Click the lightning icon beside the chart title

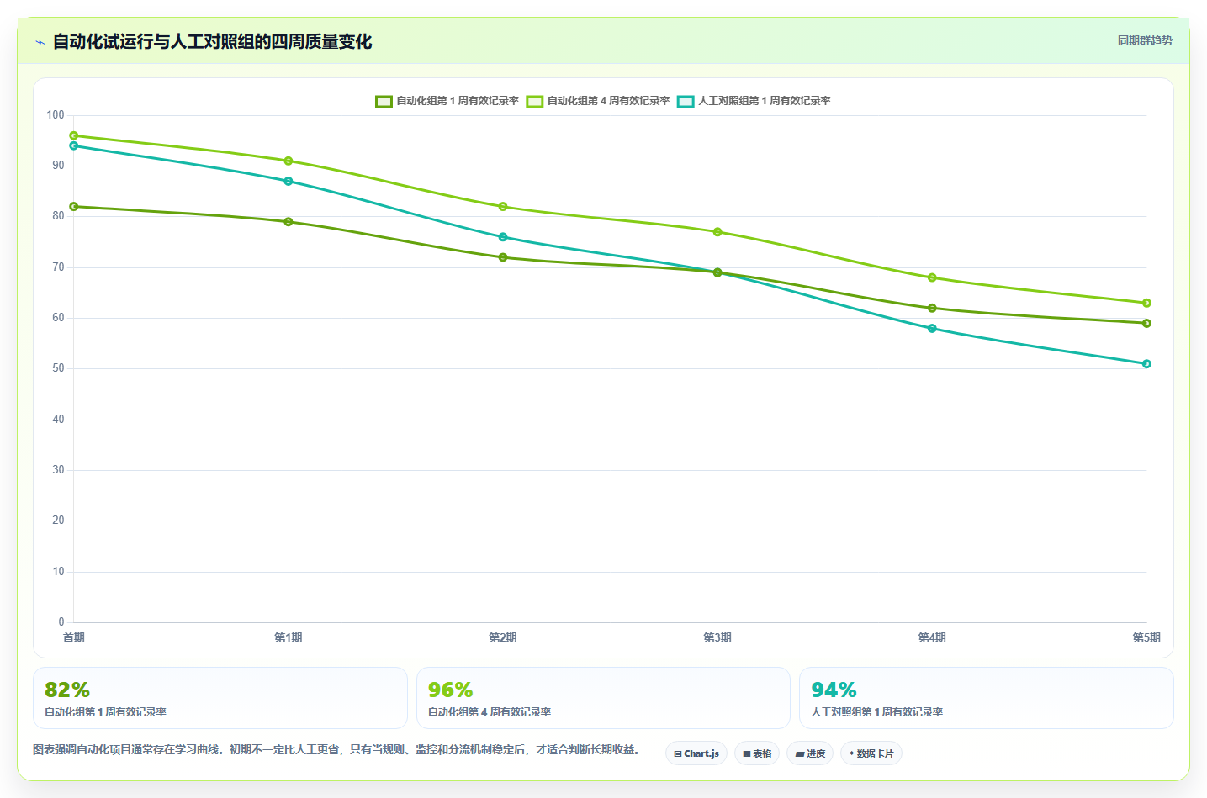[40, 42]
